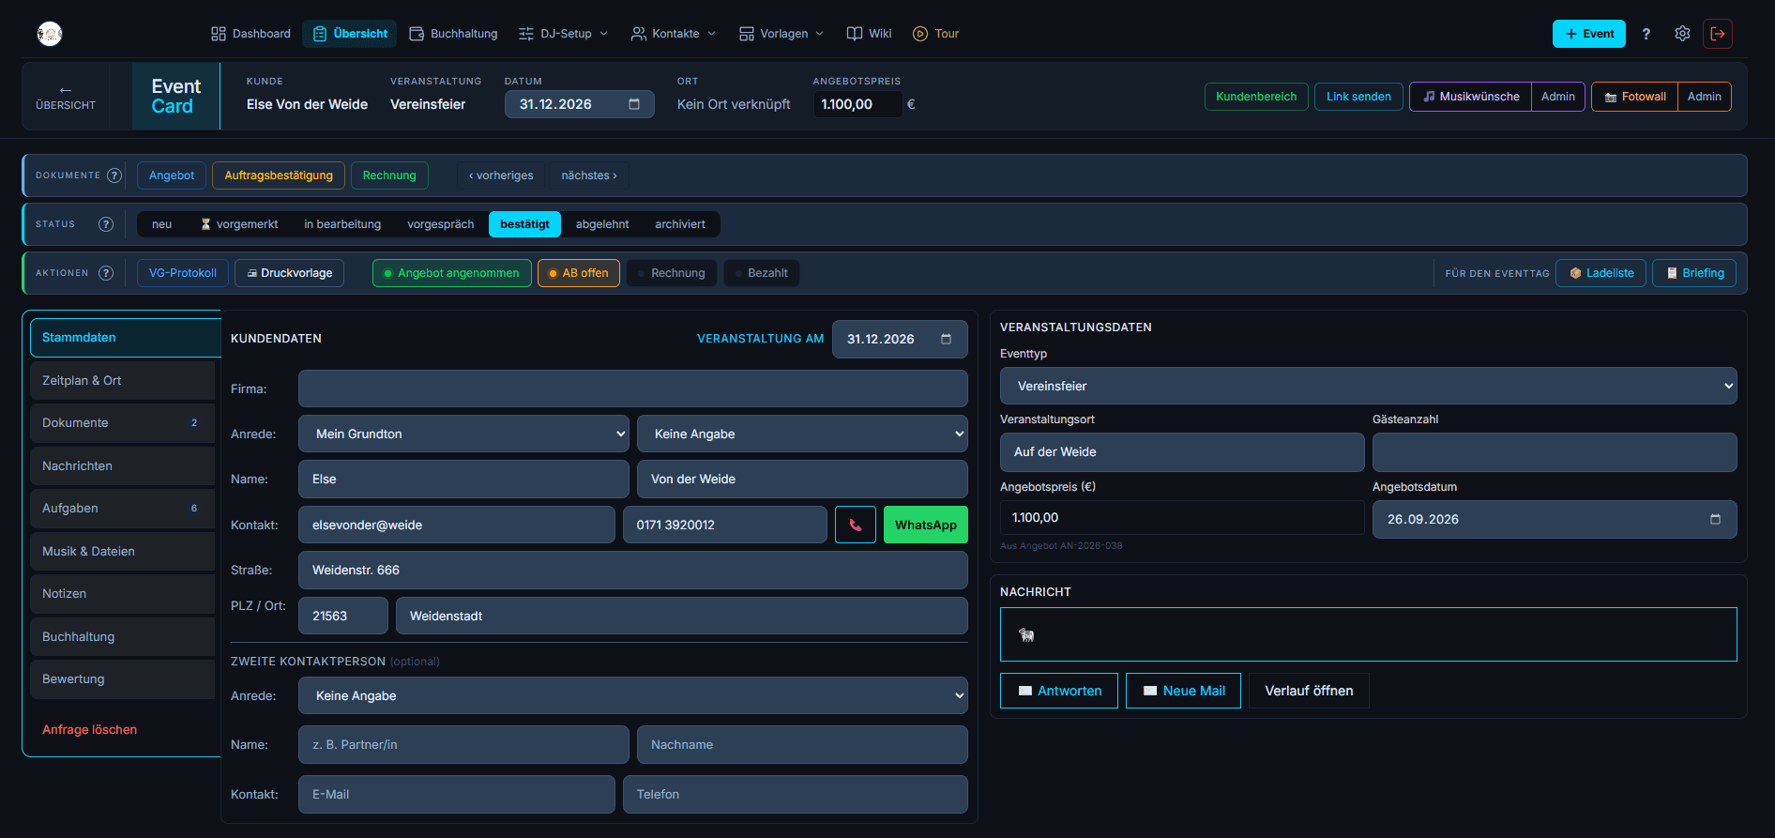1775x838 pixels.
Task: Select Notizen sidebar tab
Action: 122,594
